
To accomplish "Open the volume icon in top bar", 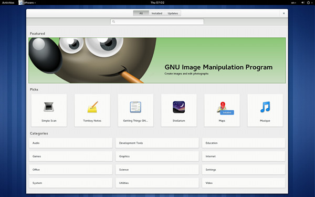I will click(303, 3).
